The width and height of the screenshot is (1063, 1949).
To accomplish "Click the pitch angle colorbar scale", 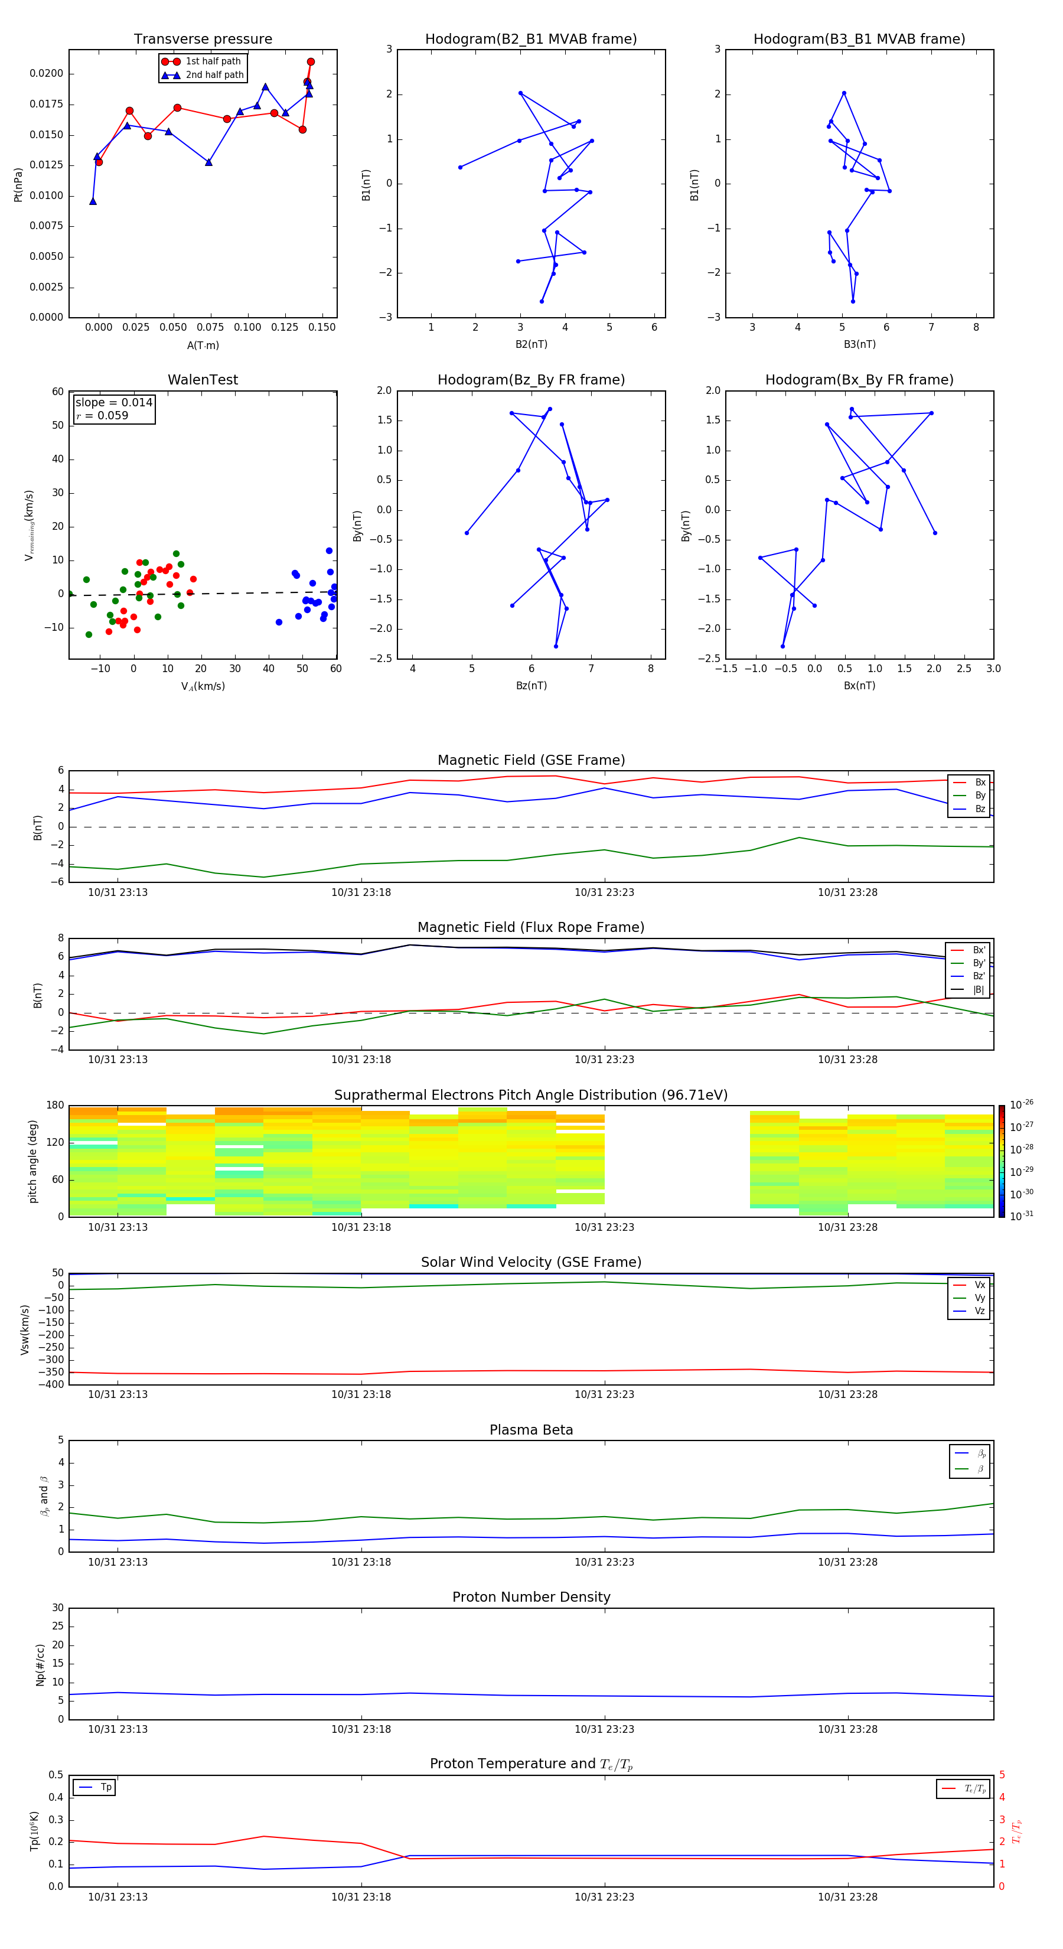I will [x=1002, y=1161].
